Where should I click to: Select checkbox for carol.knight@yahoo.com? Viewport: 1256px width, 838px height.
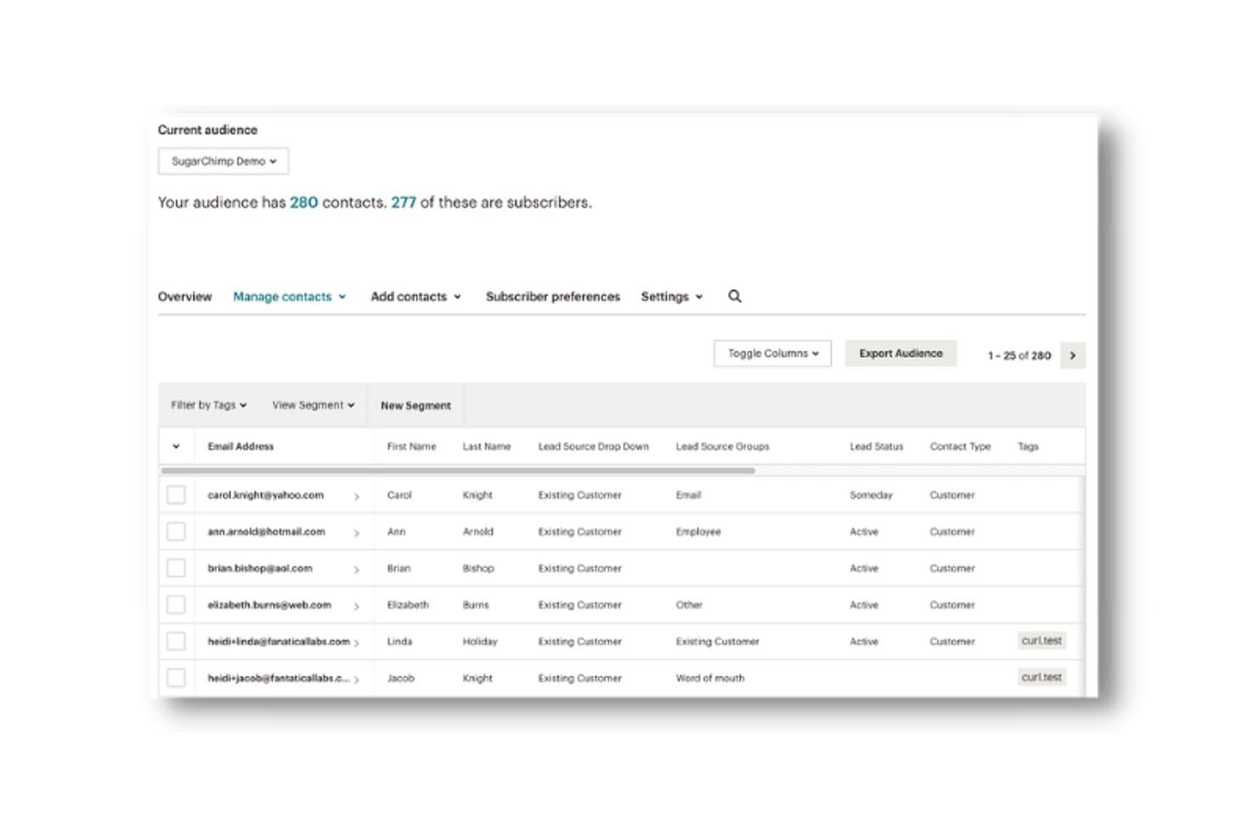[x=176, y=495]
